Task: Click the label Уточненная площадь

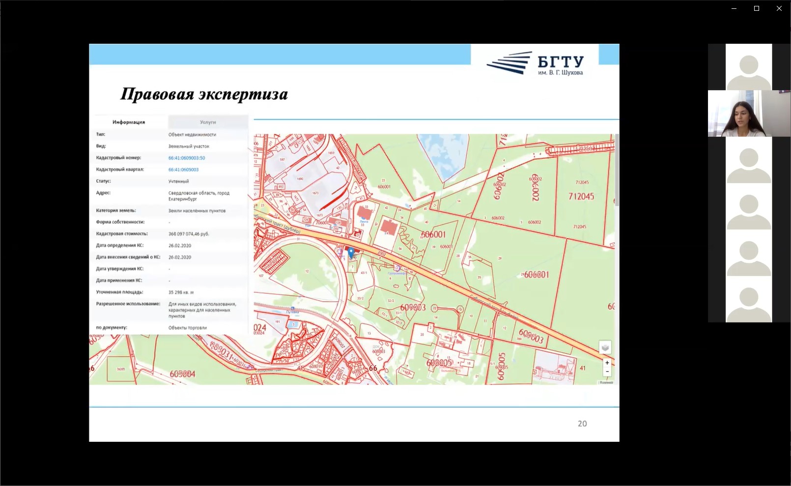Action: tap(119, 292)
